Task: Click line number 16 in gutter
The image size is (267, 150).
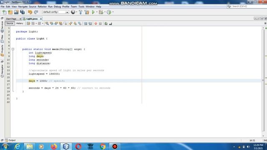Action: [x=8, y=81]
